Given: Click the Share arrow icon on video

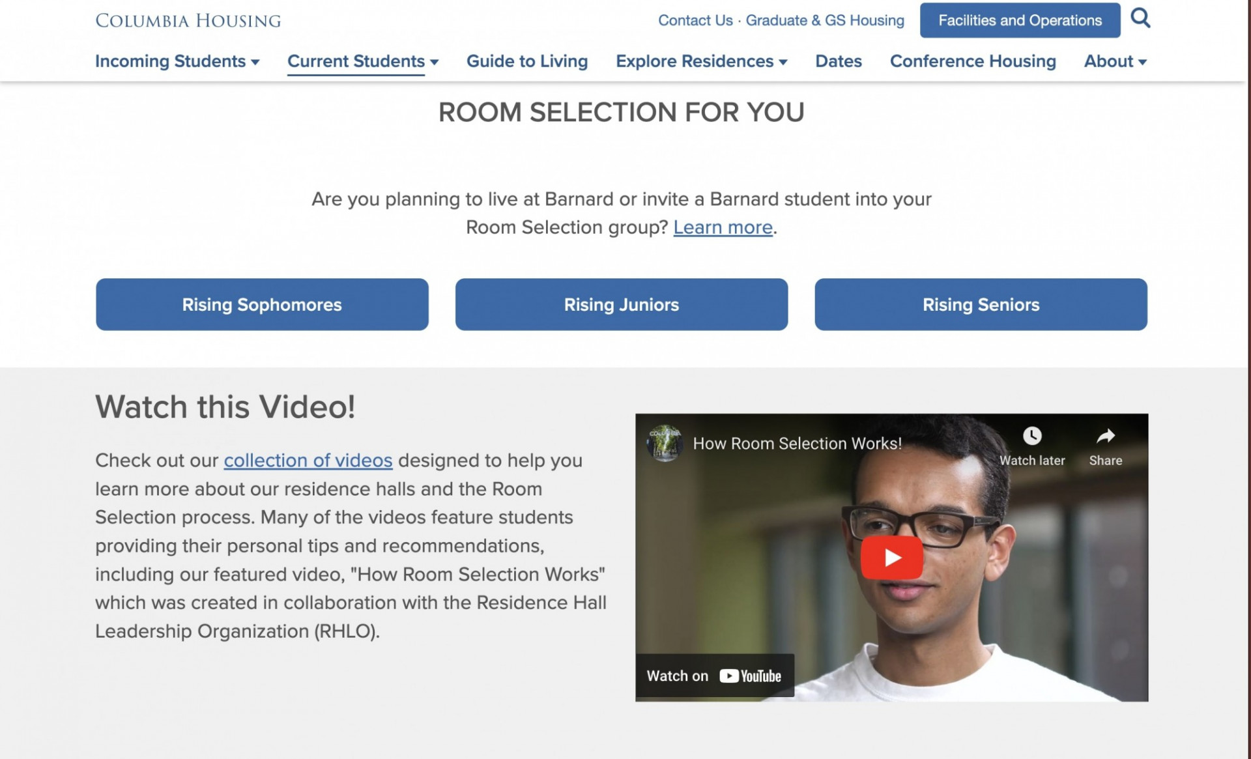Looking at the screenshot, I should point(1105,436).
